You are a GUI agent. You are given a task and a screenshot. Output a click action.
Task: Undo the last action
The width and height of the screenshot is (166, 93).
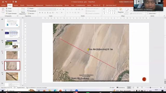point(6,2)
